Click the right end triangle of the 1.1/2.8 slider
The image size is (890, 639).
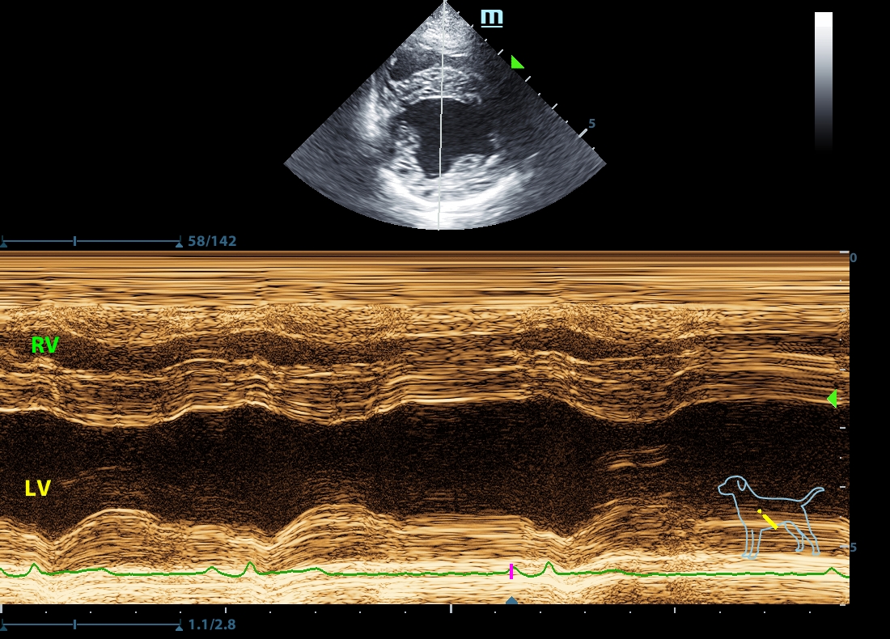[178, 625]
